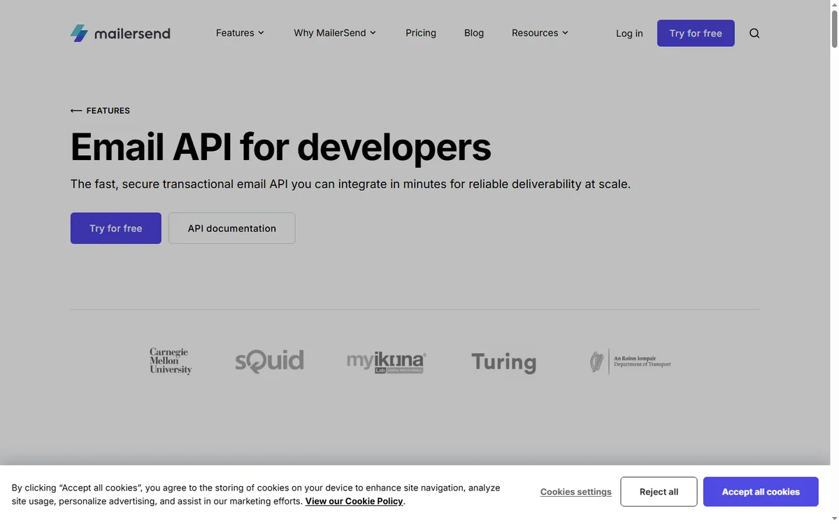Expand the Resources dropdown menu
Screen dimensions: 839x524
point(540,33)
